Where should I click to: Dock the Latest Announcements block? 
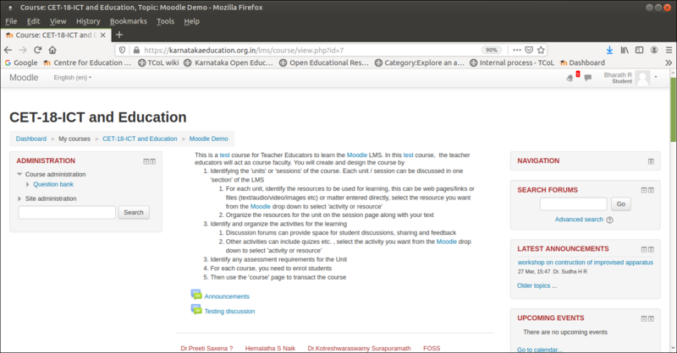coord(651,250)
